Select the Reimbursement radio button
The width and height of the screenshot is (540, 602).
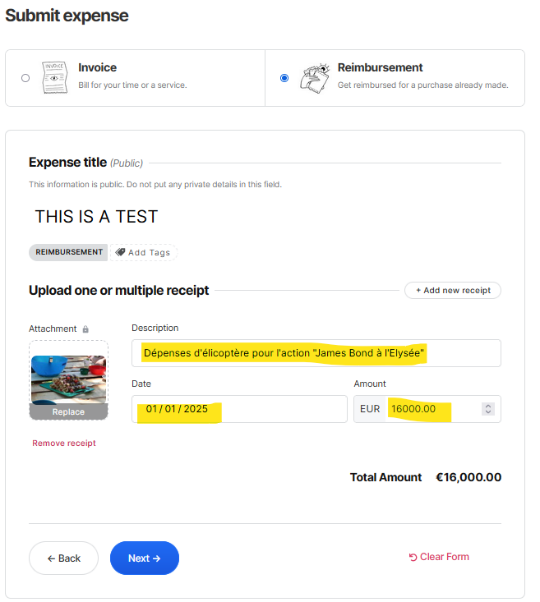click(x=284, y=78)
